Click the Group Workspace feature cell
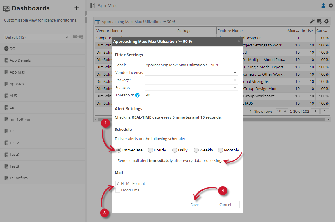This screenshot has height=222, width=335. click(264, 96)
